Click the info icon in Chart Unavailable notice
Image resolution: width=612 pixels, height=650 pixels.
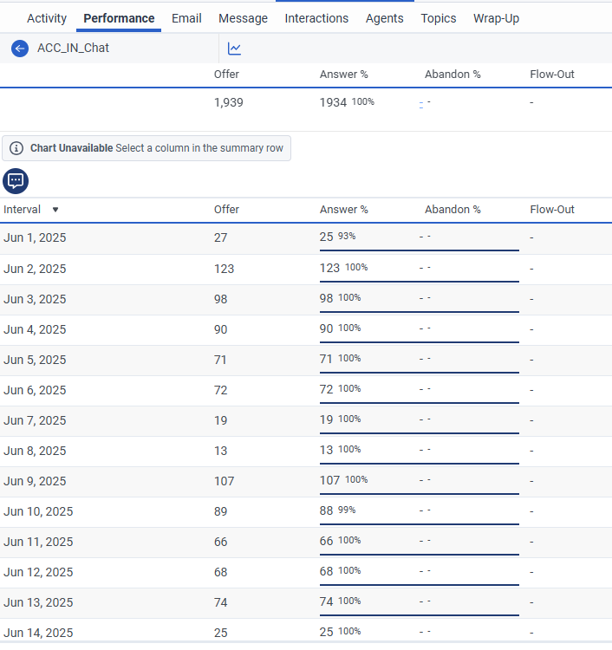pos(16,148)
